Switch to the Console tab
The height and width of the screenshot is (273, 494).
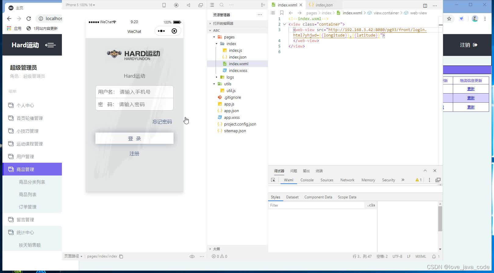(307, 180)
